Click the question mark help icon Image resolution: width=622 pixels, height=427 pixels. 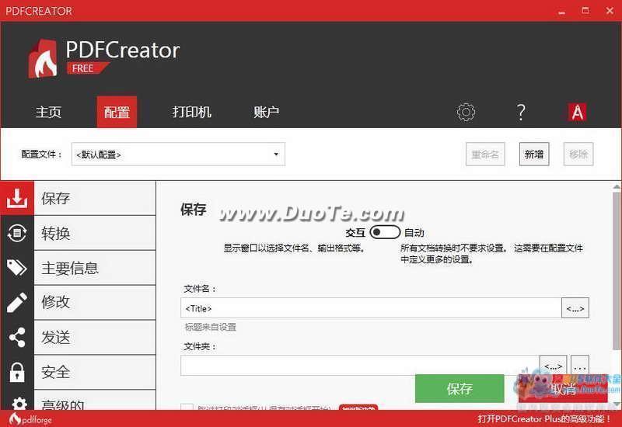[521, 113]
